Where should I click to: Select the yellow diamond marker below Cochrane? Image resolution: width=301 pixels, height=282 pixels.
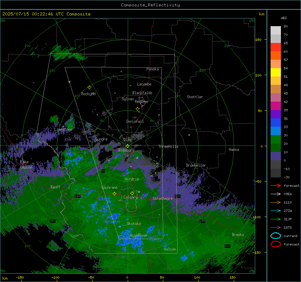(114, 193)
